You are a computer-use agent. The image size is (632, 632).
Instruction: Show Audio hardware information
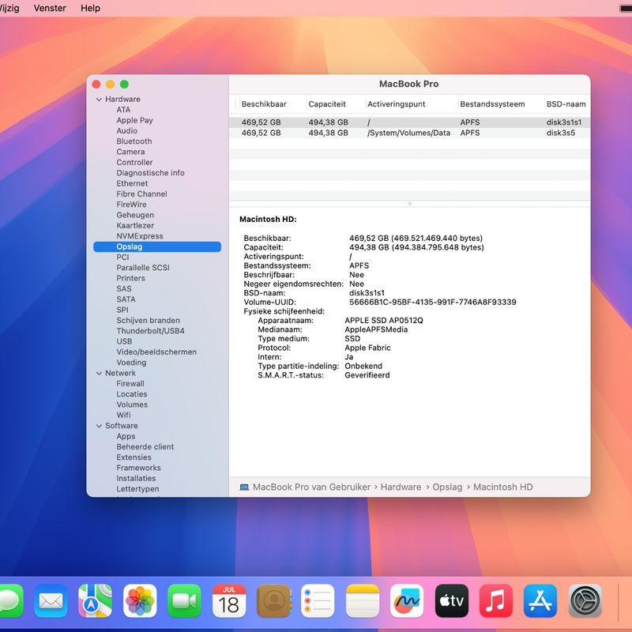pos(126,130)
